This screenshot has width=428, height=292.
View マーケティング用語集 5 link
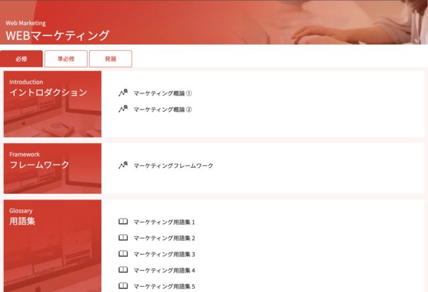164,286
